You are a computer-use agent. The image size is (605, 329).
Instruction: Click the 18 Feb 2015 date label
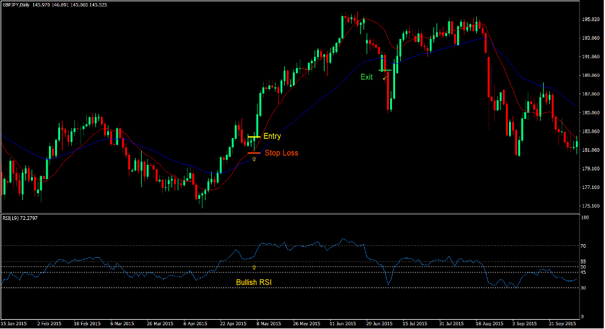pos(87,323)
